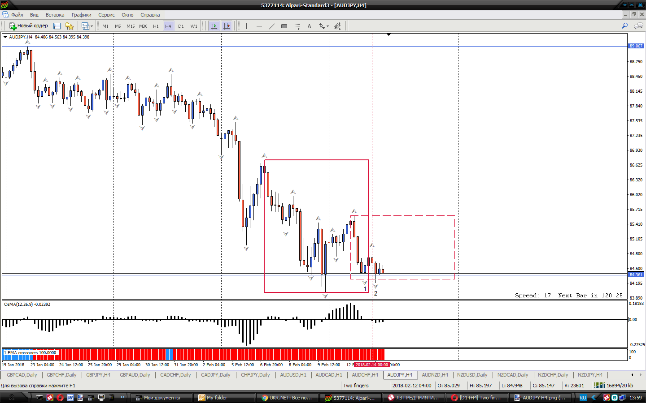Select vertical line drawing tool
This screenshot has width=646, height=403.
coord(246,26)
